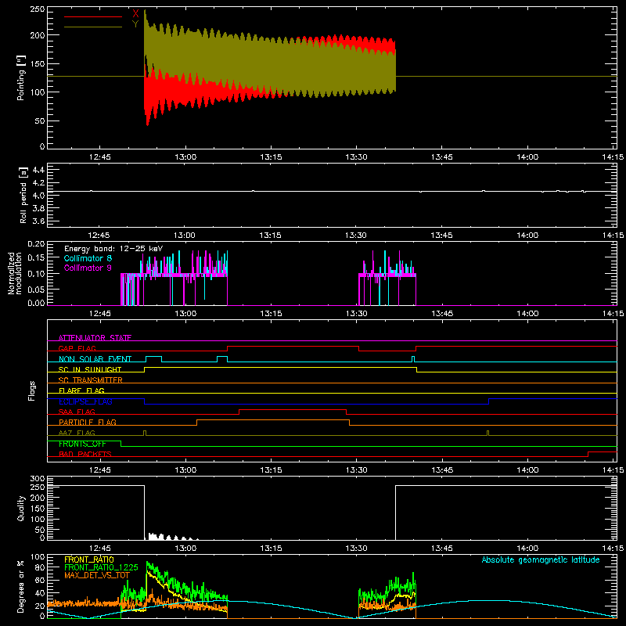Click the orange MAX_DET_VS_TOT legend entry
626x626 pixels.
click(x=97, y=575)
